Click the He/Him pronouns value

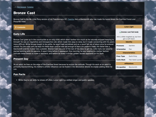132,46
